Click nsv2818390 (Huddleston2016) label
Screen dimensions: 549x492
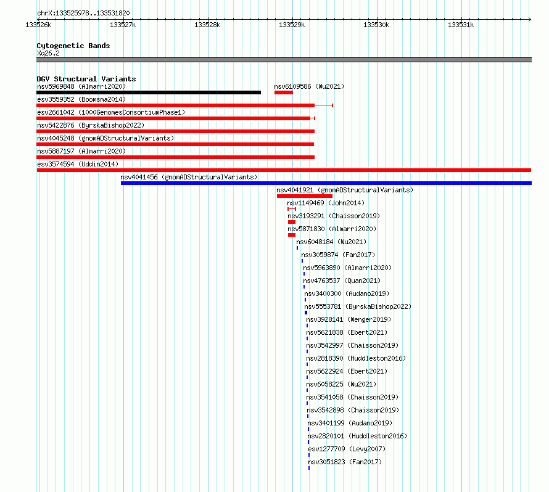click(356, 358)
